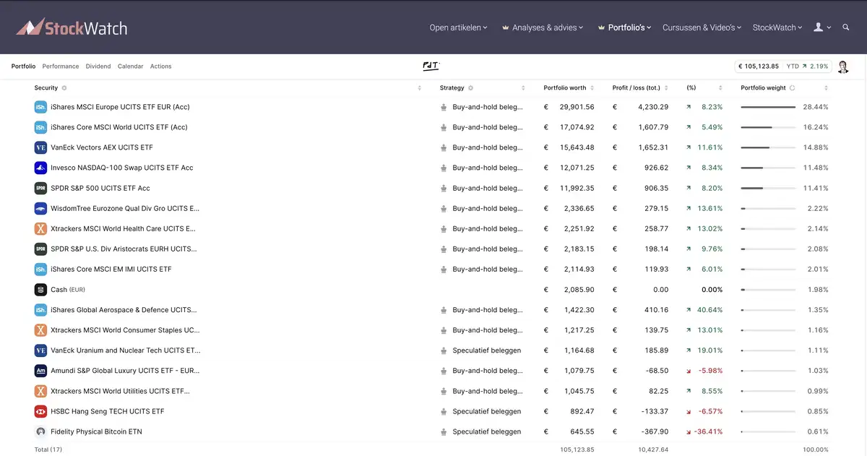
Task: Click the iShares MSCI Europe ETF logo
Action: click(40, 107)
